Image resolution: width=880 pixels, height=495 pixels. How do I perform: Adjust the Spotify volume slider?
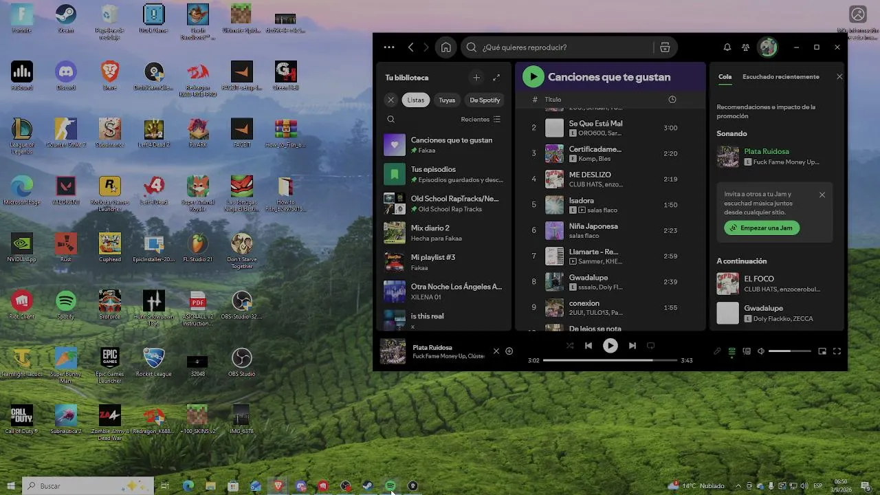pyautogui.click(x=790, y=351)
